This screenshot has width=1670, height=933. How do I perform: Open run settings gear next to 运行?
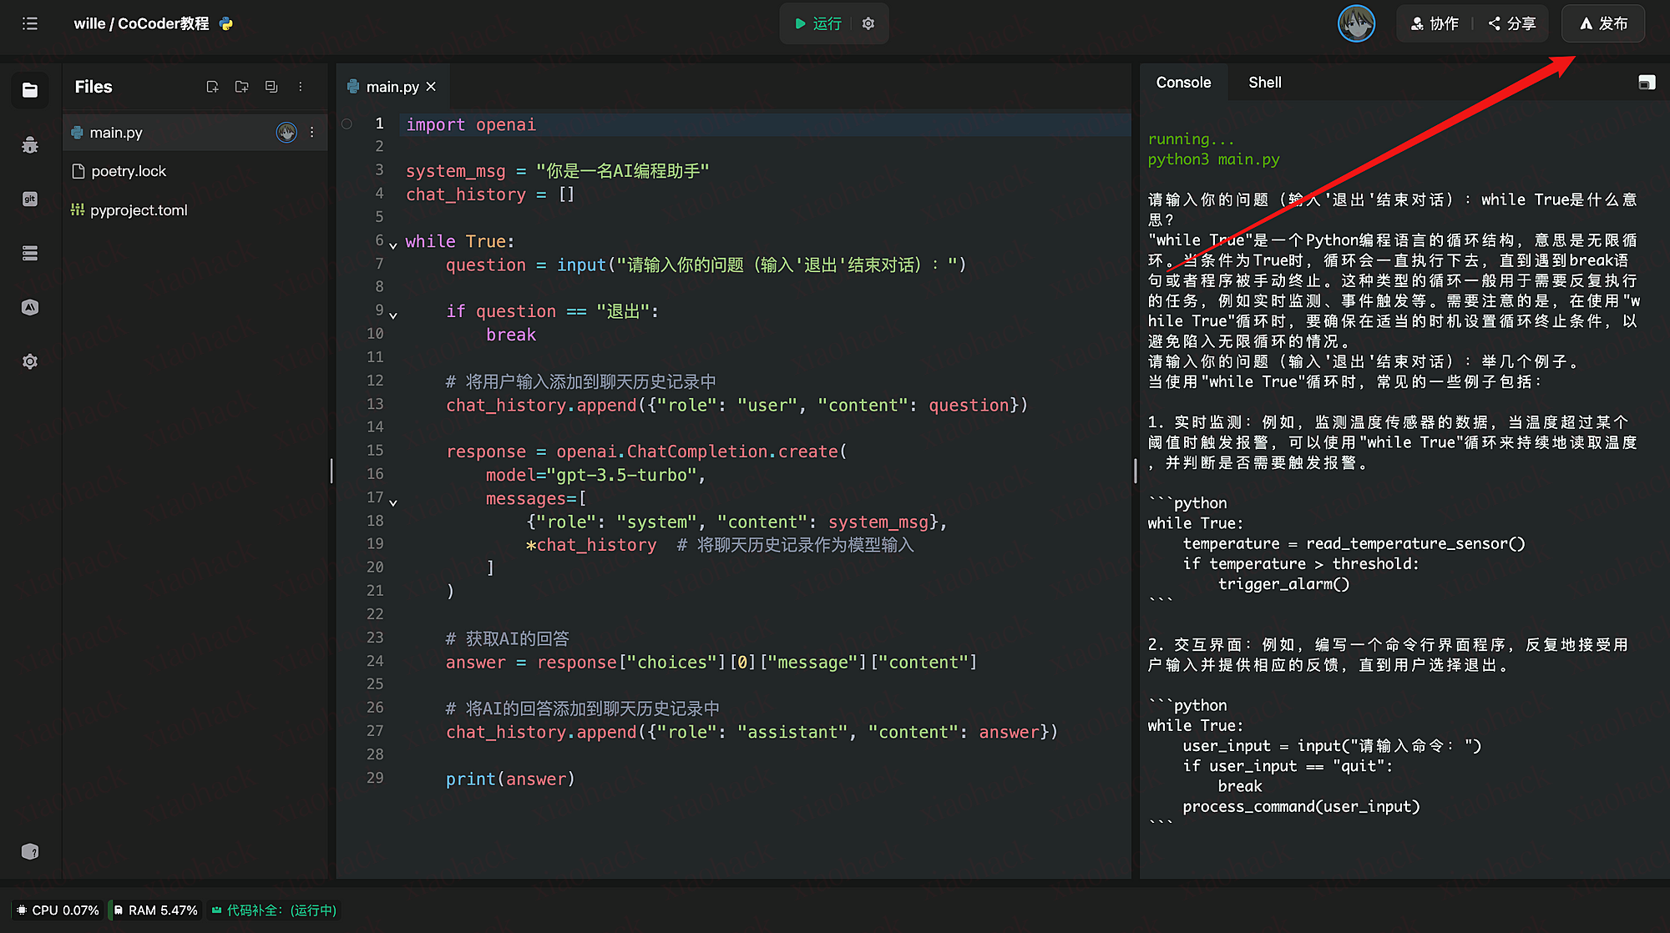click(868, 23)
